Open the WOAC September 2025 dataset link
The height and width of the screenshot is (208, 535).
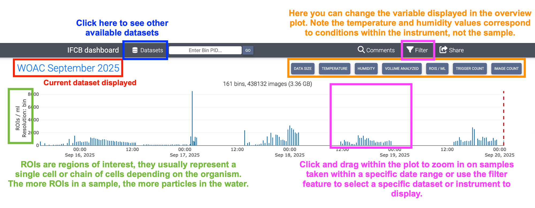[x=68, y=68]
